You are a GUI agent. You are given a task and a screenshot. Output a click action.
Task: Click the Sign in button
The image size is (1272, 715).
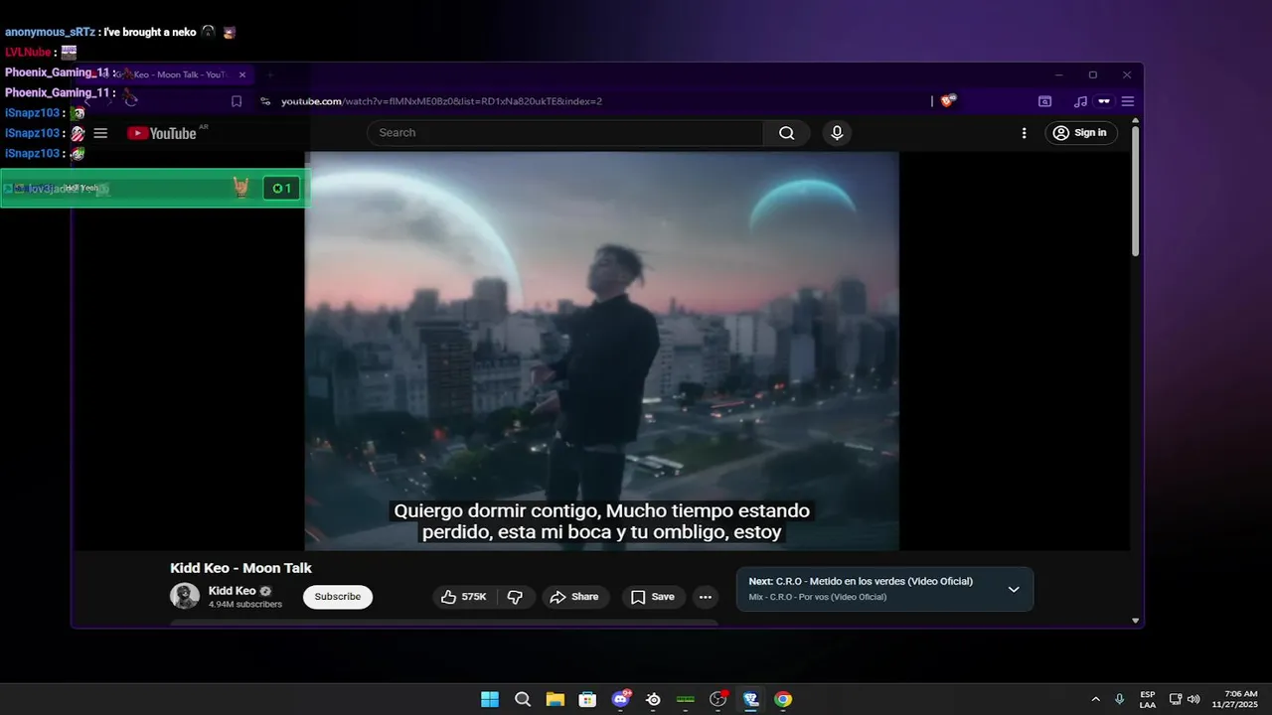[x=1081, y=133]
